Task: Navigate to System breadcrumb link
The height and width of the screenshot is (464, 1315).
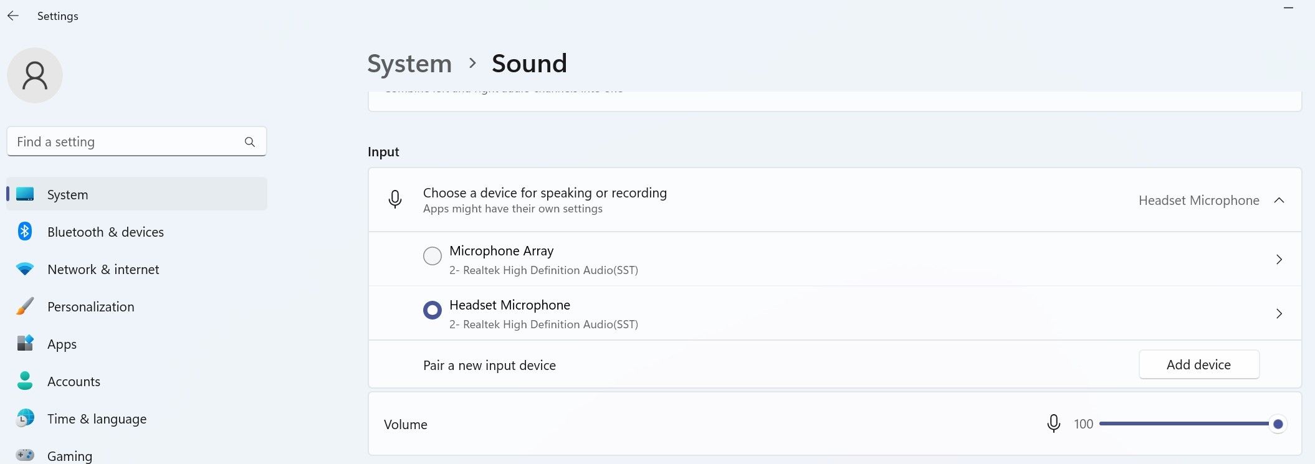Action: click(409, 64)
